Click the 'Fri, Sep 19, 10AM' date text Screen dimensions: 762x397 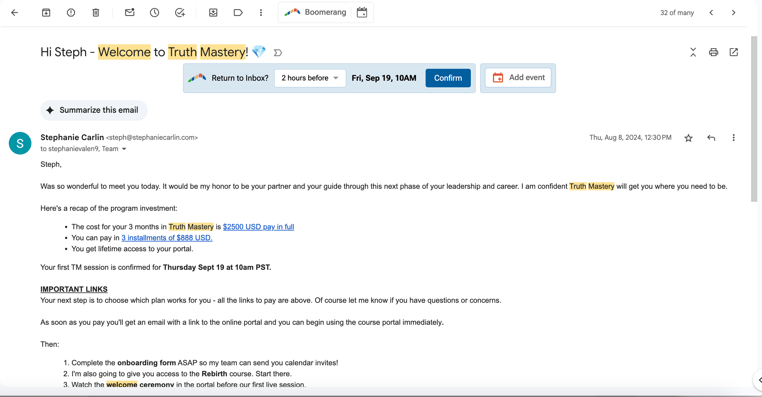click(x=384, y=78)
